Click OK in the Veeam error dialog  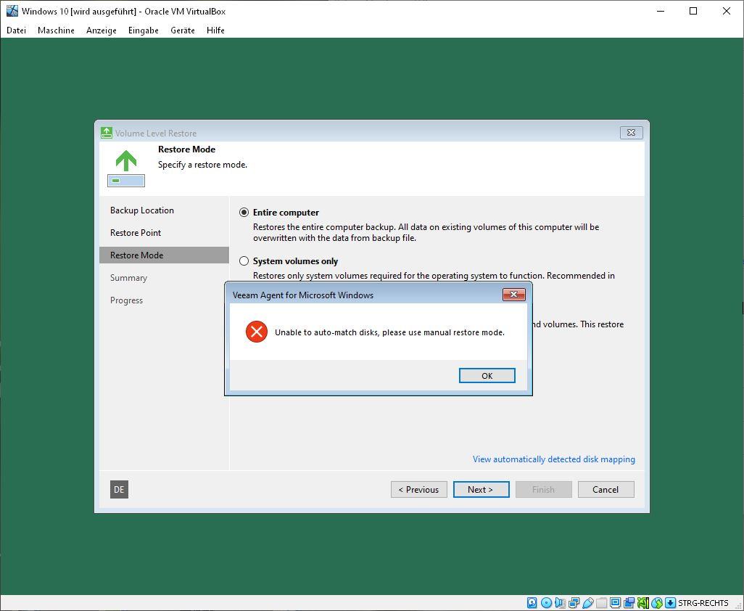click(x=487, y=375)
